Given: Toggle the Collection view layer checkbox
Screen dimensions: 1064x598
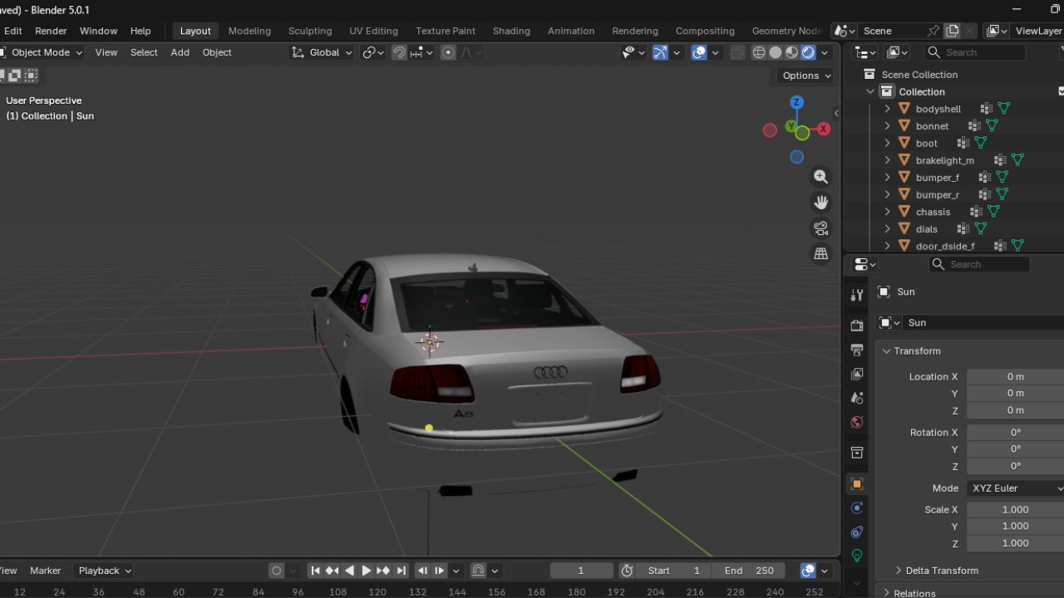Looking at the screenshot, I should 1061,91.
